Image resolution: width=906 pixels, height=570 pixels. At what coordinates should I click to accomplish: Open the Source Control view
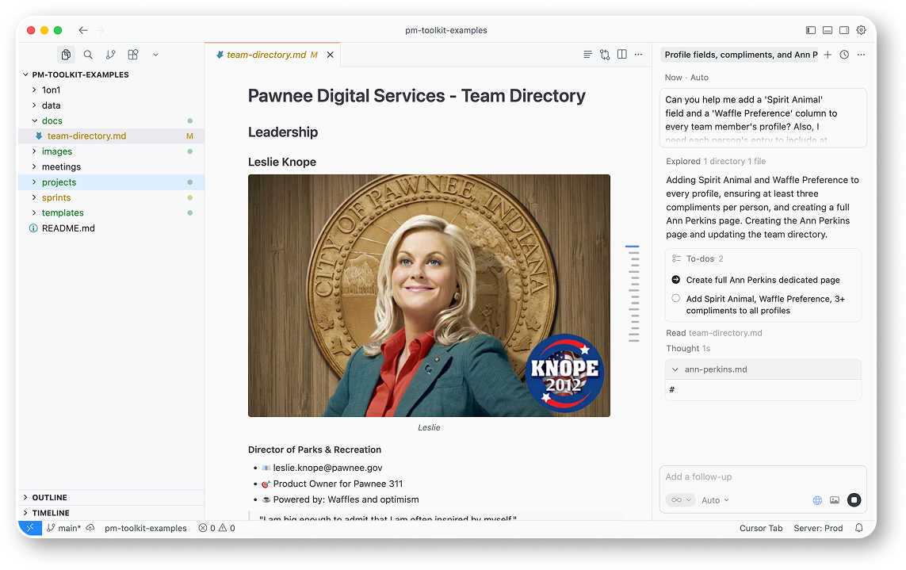(x=110, y=55)
